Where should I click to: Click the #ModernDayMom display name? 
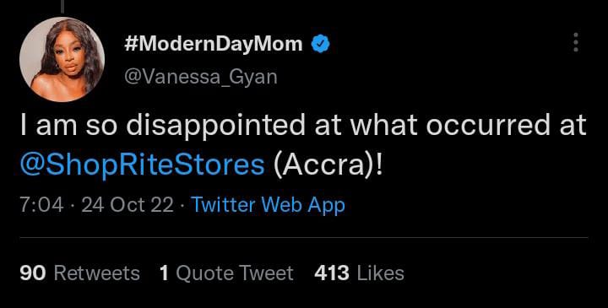click(214, 44)
